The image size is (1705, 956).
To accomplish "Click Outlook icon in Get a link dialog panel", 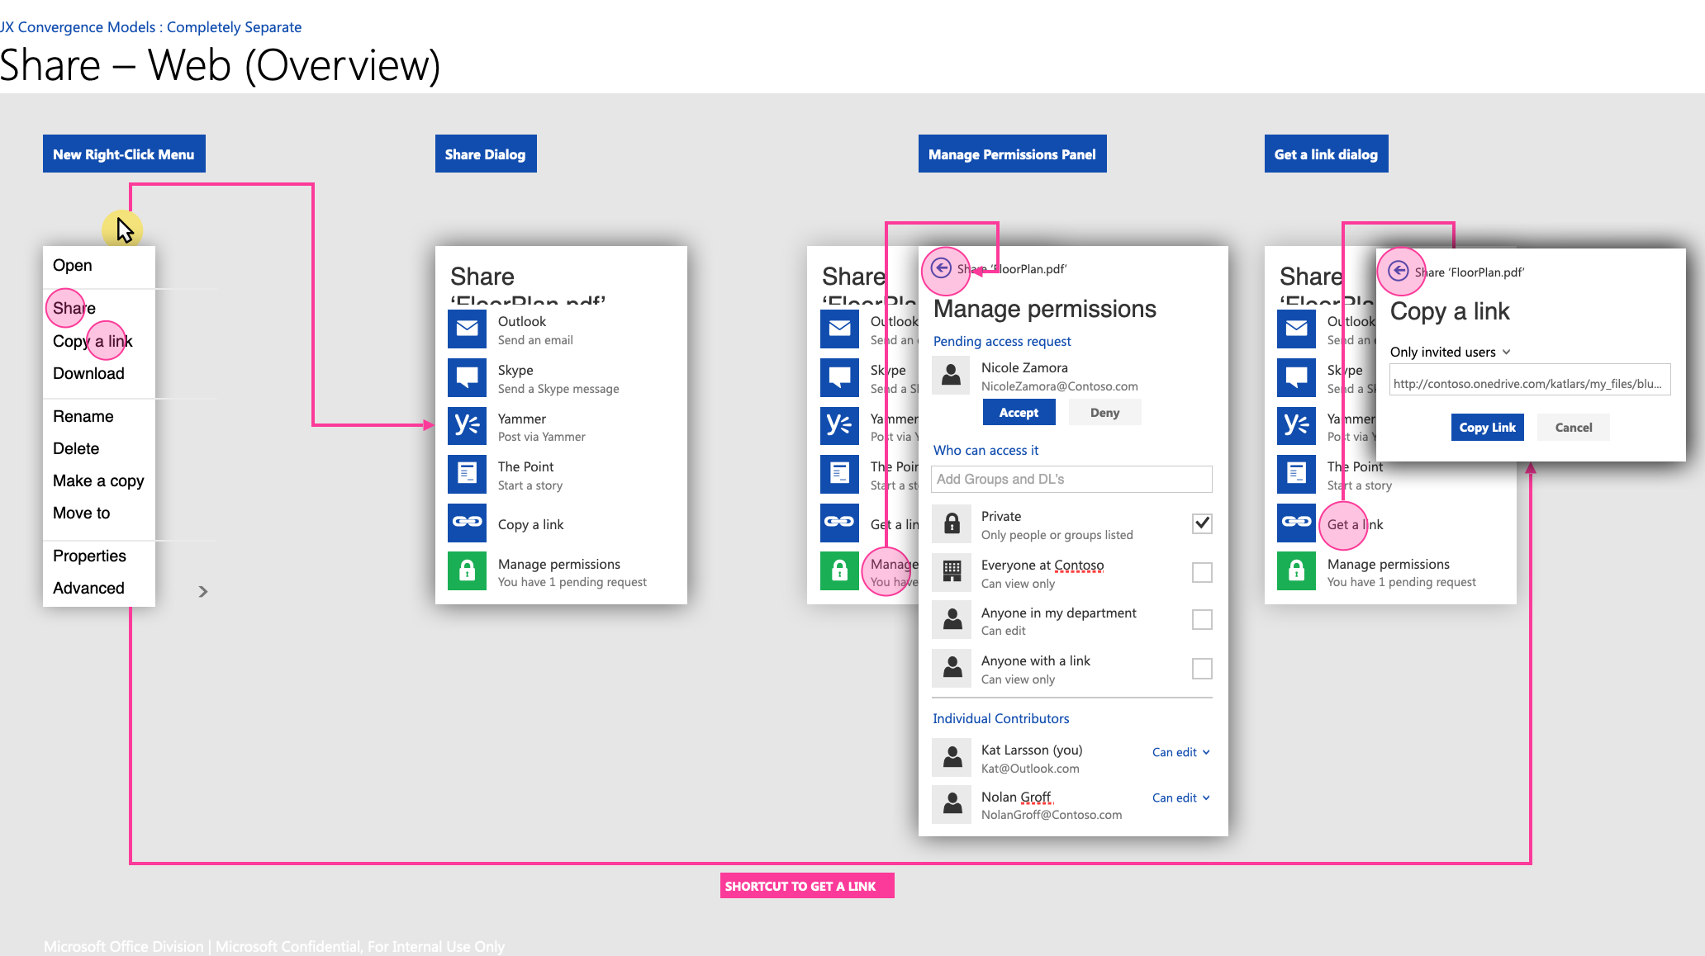I will (1296, 329).
